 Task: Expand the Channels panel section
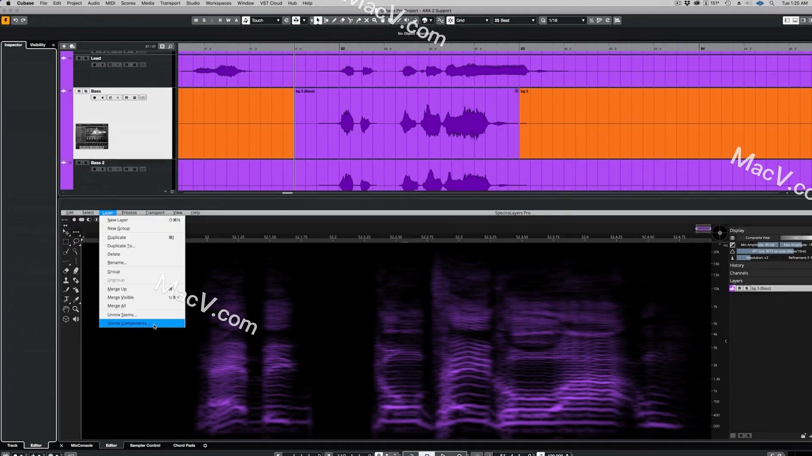(739, 273)
